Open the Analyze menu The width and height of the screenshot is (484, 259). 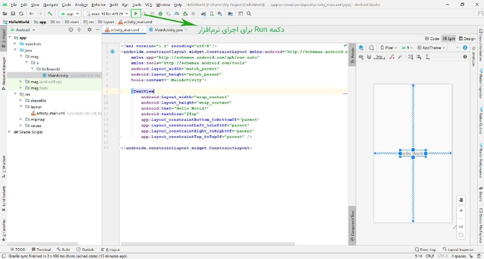tap(81, 5)
